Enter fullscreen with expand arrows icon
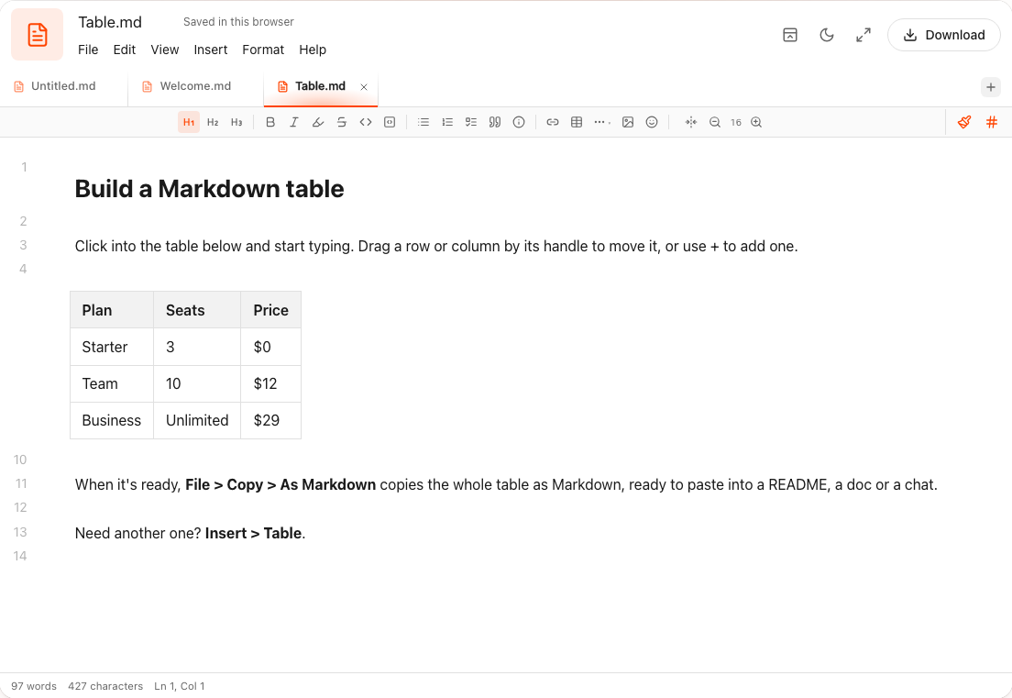The height and width of the screenshot is (698, 1012). [x=863, y=35]
